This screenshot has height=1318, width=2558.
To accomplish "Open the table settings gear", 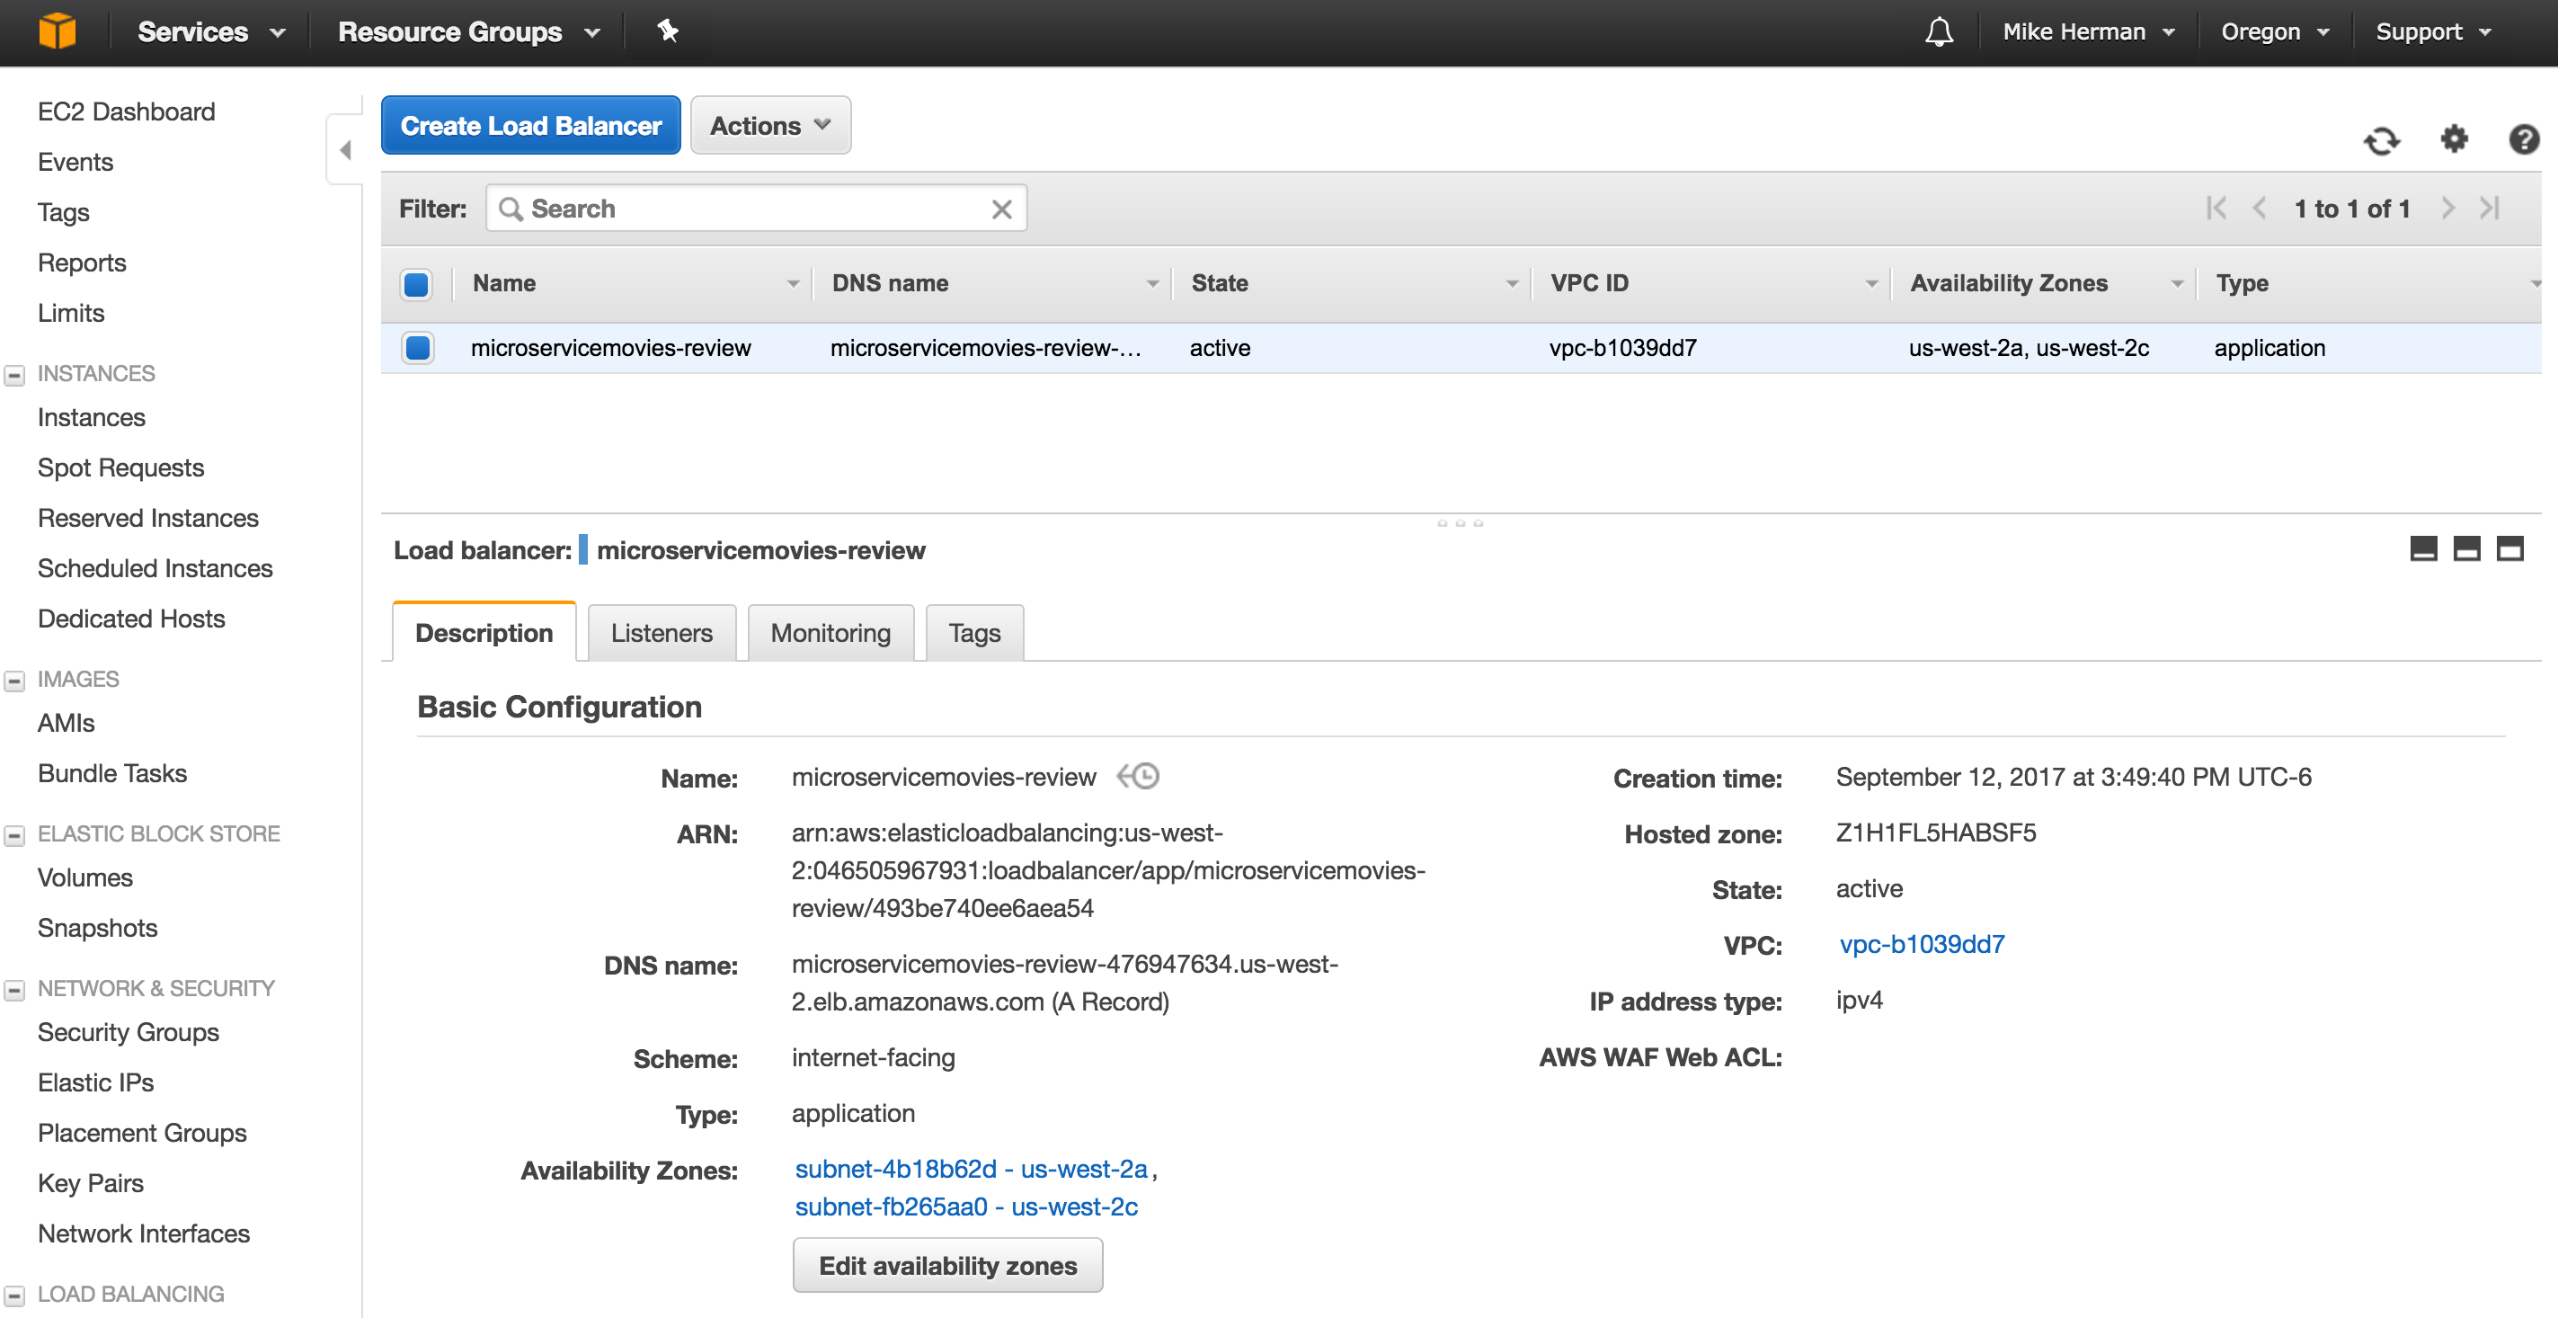I will click(2453, 141).
